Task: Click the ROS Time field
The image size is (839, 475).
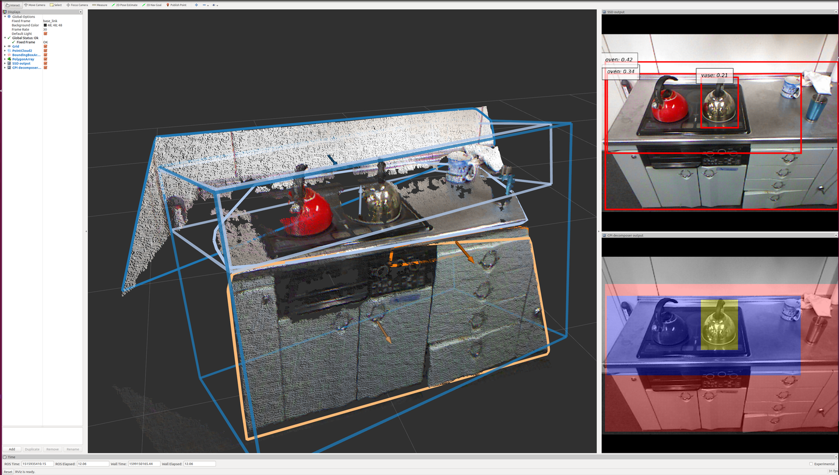Action: (38, 464)
